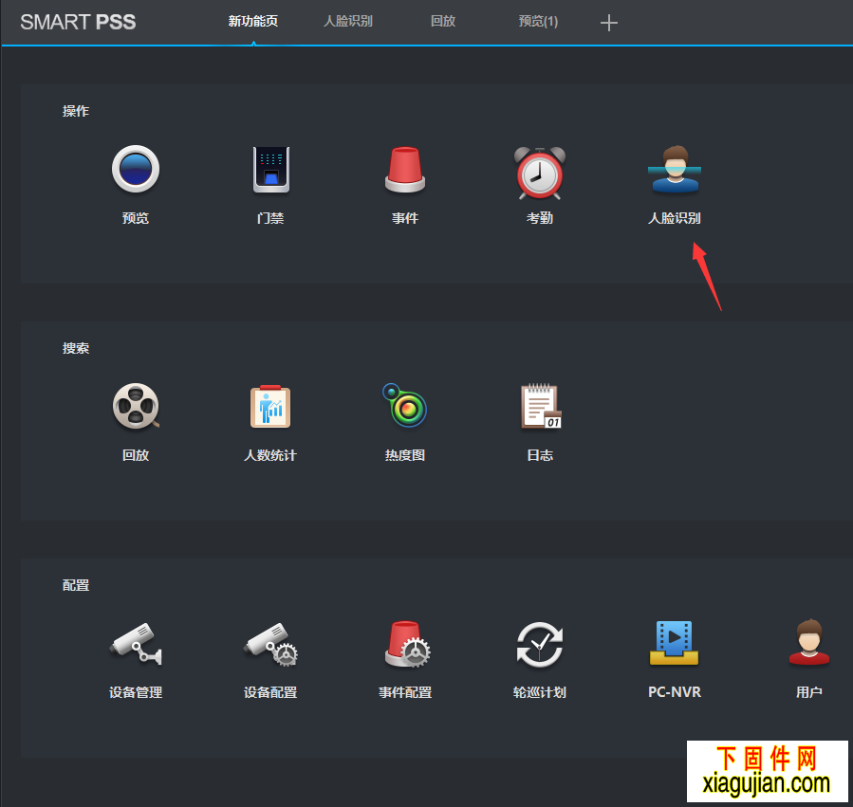Click the 设备配置 text label
The width and height of the screenshot is (853, 807).
[x=270, y=692]
